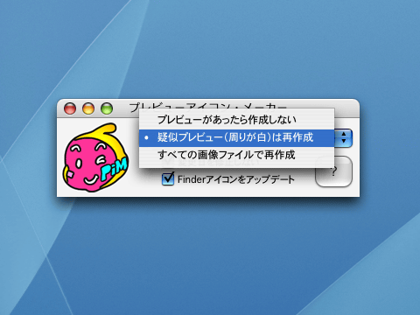Click the blue popup arrows control
Viewport: 420px width, 315px height.
[344, 137]
